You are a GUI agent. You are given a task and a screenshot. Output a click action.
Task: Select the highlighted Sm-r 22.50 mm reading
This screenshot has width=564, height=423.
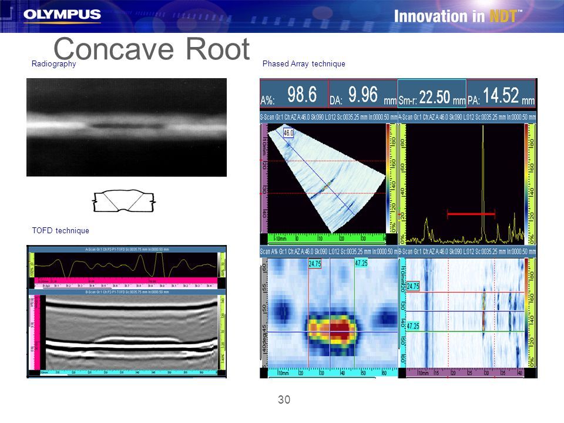click(432, 94)
